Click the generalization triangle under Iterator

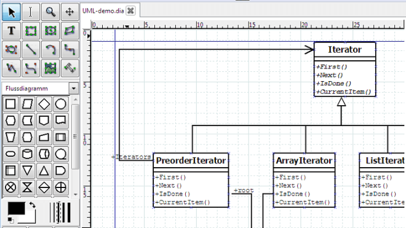point(341,101)
